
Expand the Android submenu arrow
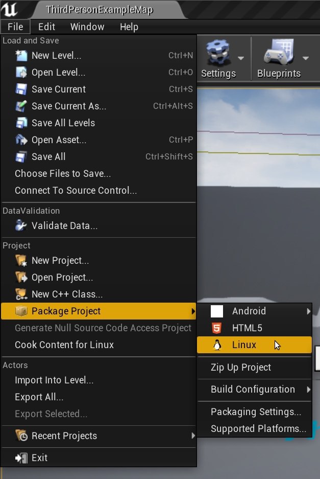(x=308, y=311)
